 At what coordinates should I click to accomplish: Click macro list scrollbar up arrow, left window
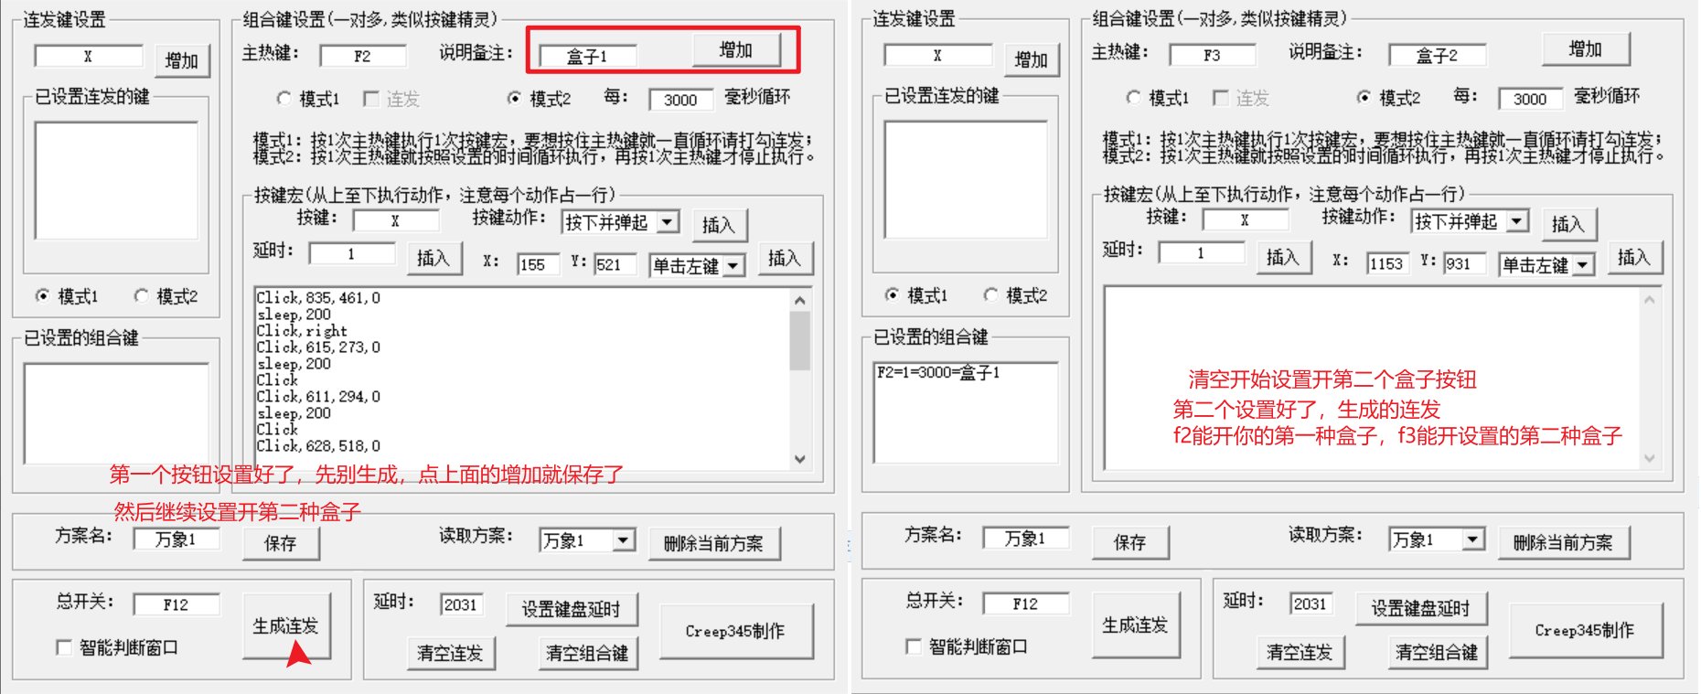[800, 300]
